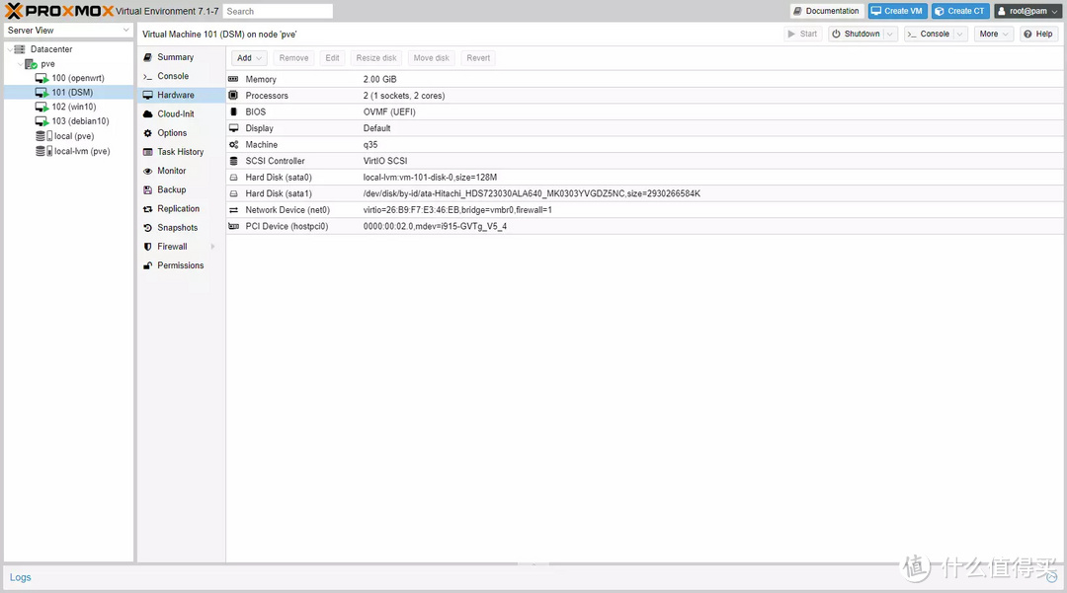Image resolution: width=1067 pixels, height=593 pixels.
Task: Click the Backup floppy icon
Action: tap(147, 190)
